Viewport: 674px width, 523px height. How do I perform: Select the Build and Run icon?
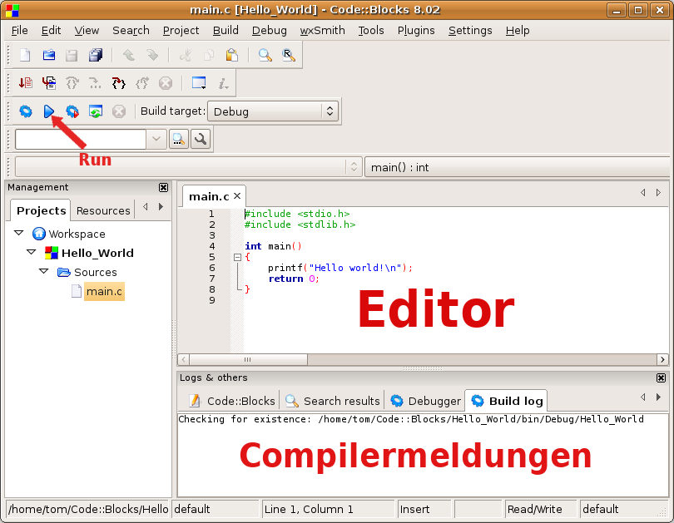tap(72, 111)
